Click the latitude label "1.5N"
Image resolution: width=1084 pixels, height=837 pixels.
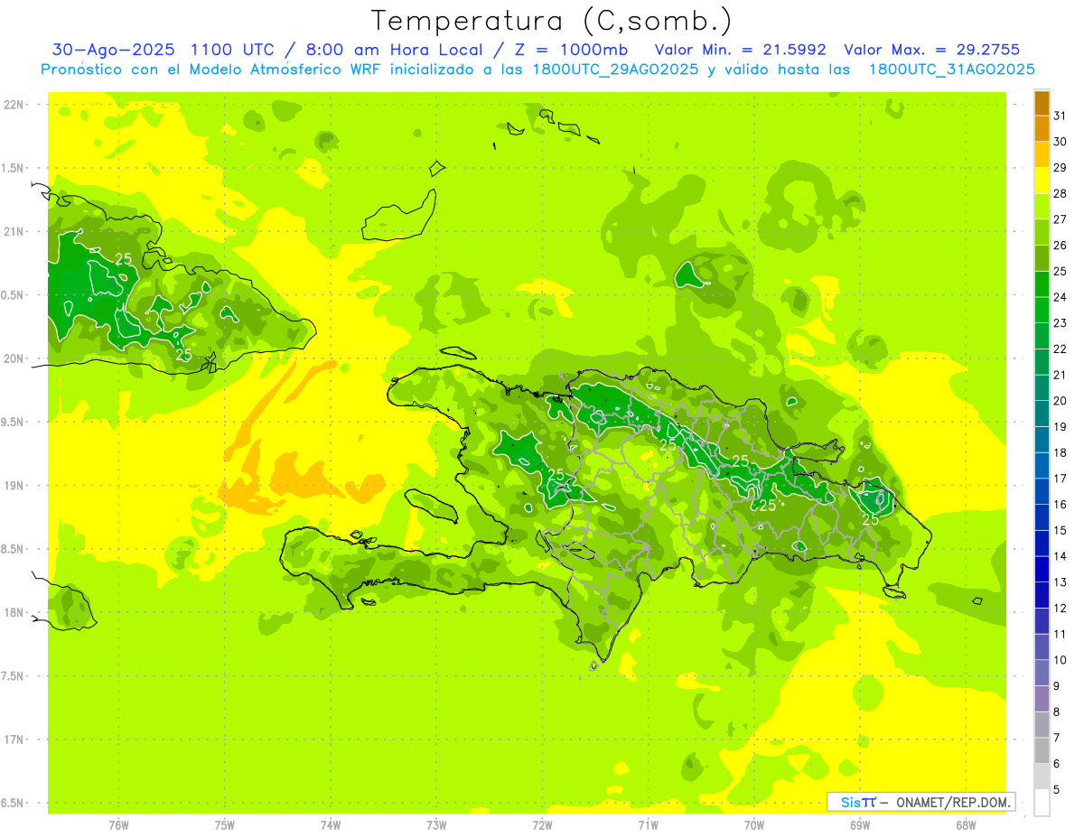pyautogui.click(x=13, y=168)
